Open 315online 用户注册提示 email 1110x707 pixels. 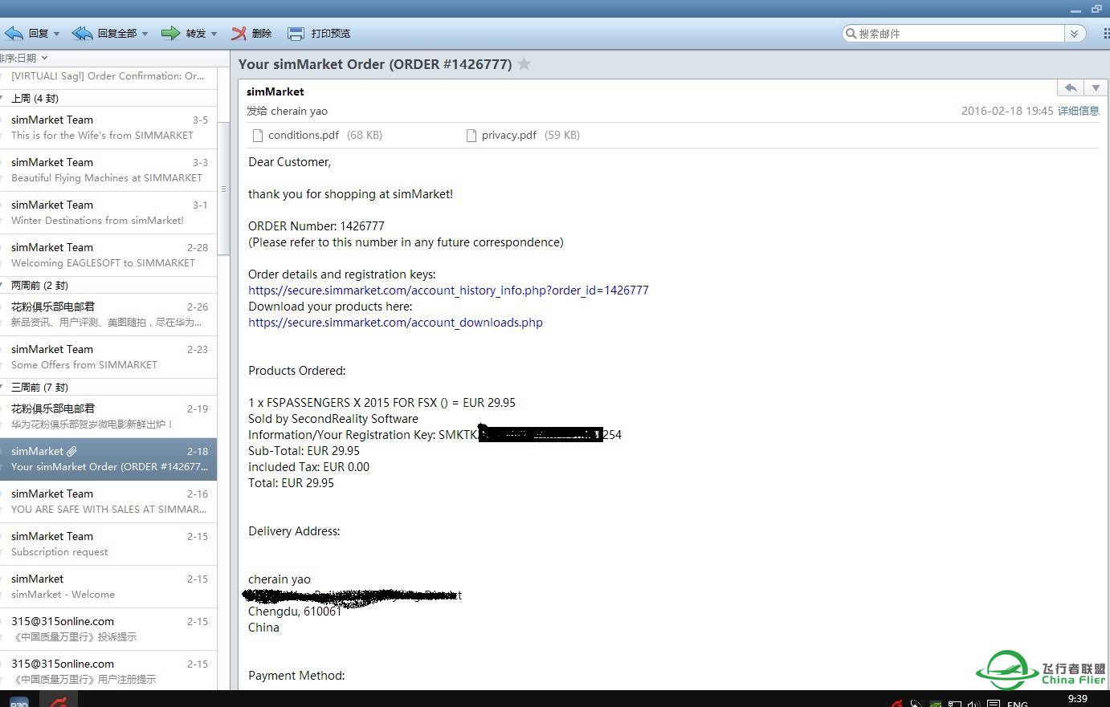(x=108, y=671)
